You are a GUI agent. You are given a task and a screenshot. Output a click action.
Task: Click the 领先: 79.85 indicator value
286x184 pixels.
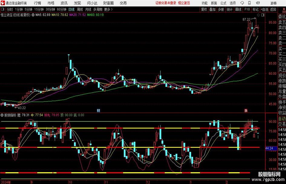pos(52,115)
